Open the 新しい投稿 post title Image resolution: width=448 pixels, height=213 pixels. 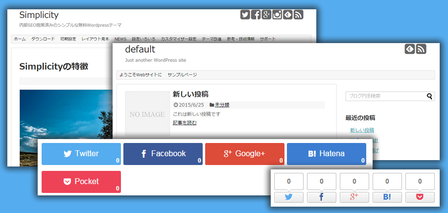pyautogui.click(x=190, y=94)
